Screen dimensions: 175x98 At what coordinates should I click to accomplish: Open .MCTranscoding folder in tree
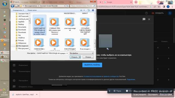[x=23, y=16]
